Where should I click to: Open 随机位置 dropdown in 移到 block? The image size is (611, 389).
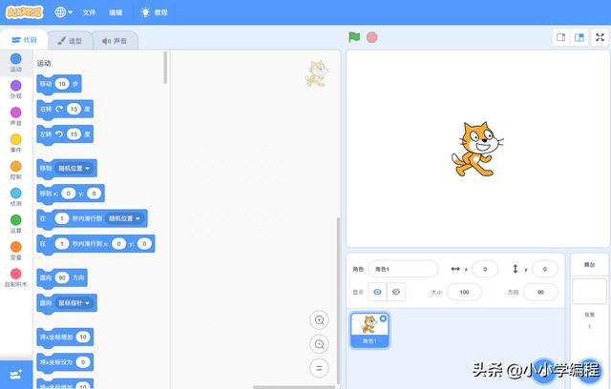74,168
